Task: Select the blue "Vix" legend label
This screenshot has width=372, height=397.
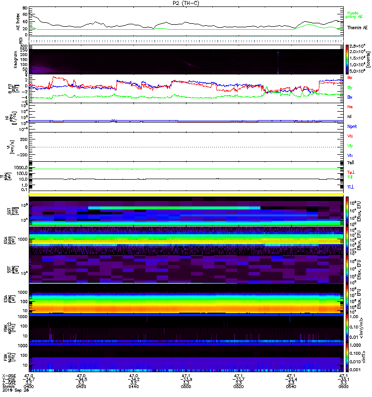Action: [x=350, y=156]
